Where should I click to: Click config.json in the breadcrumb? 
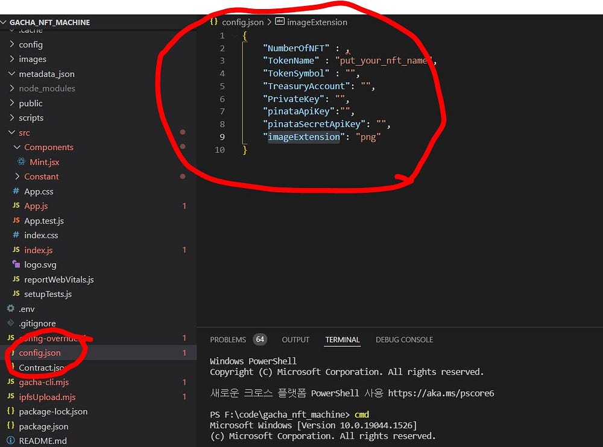coord(242,22)
